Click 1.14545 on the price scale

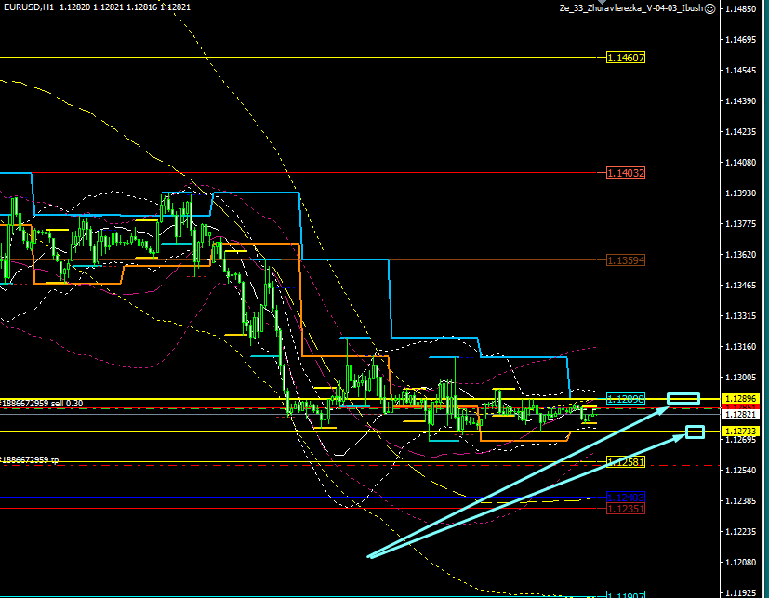click(x=740, y=71)
